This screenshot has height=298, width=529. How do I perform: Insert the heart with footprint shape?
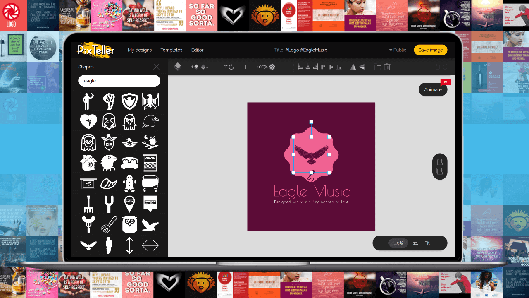click(x=88, y=122)
